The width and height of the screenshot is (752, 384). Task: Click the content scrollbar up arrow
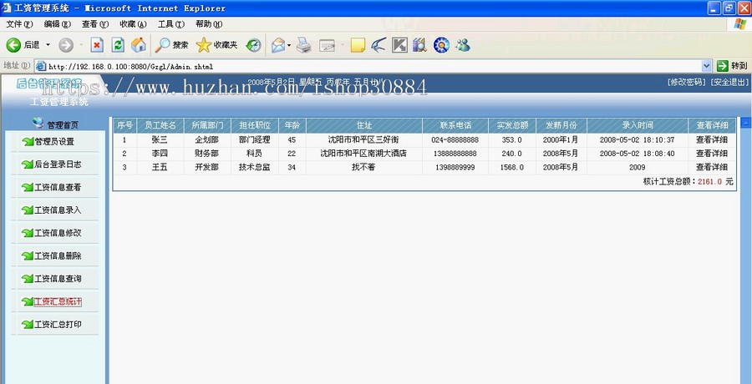[x=746, y=123]
